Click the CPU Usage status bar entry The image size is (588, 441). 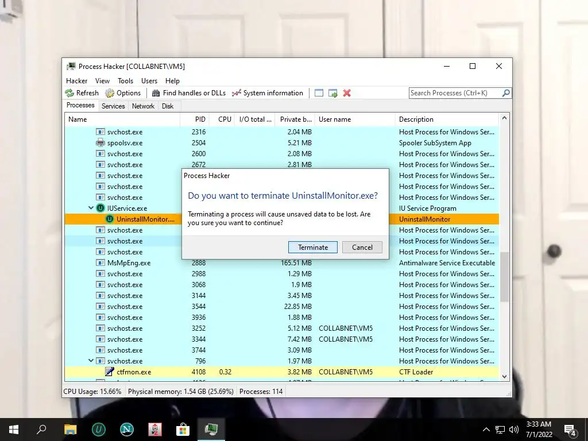pos(92,392)
